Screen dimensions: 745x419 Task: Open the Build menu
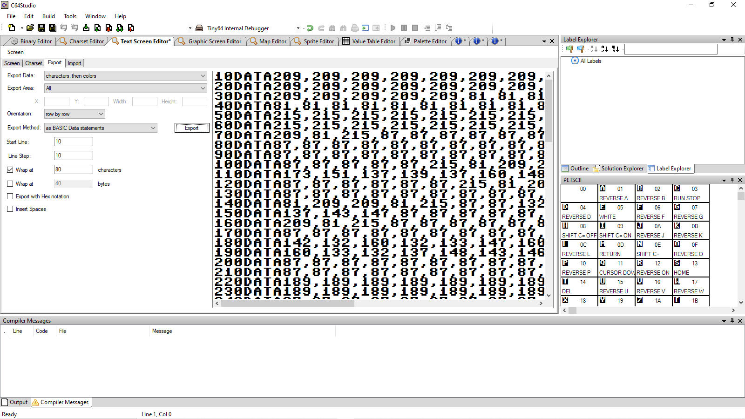[x=48, y=16]
